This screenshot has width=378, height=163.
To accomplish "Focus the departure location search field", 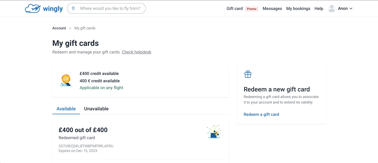I will (x=110, y=8).
